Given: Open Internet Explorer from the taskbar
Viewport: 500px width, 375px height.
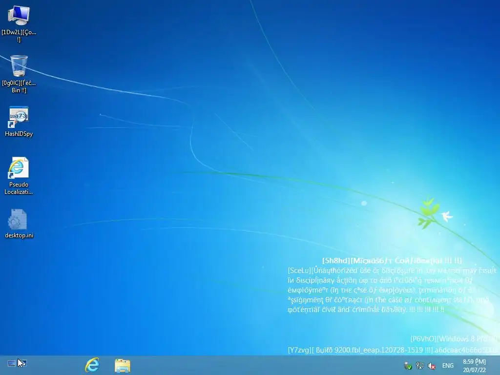Looking at the screenshot, I should pyautogui.click(x=92, y=365).
